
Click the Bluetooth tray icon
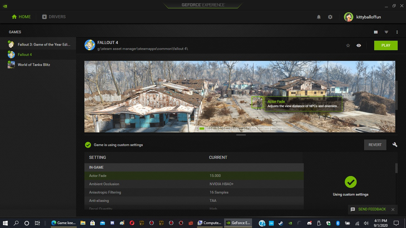point(338,223)
